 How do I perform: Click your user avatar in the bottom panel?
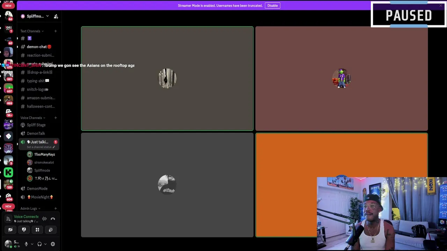pyautogui.click(x=8, y=244)
